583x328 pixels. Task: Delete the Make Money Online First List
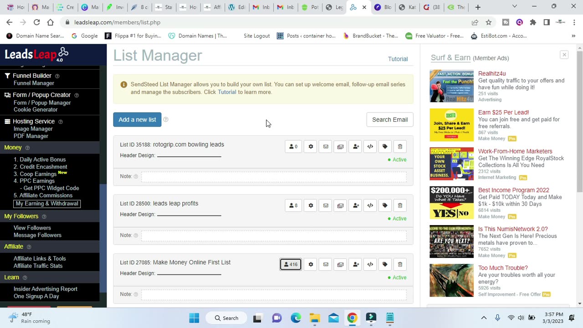pyautogui.click(x=400, y=264)
